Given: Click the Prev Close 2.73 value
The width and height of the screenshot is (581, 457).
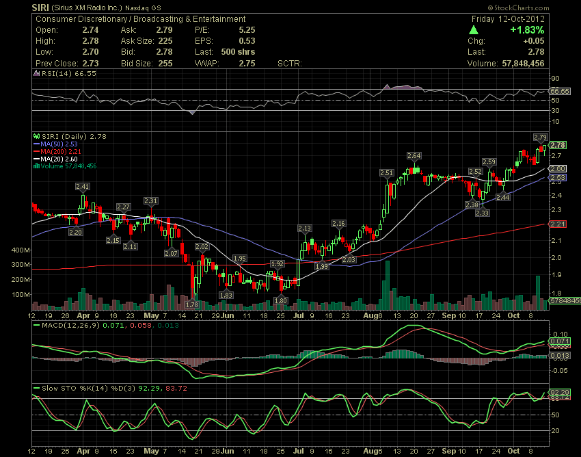Looking at the screenshot, I should tap(90, 64).
